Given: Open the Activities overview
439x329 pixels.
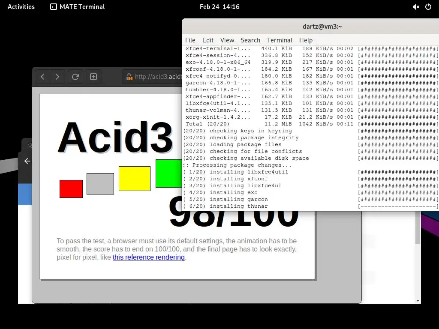Looking at the screenshot, I should click(x=21, y=7).
